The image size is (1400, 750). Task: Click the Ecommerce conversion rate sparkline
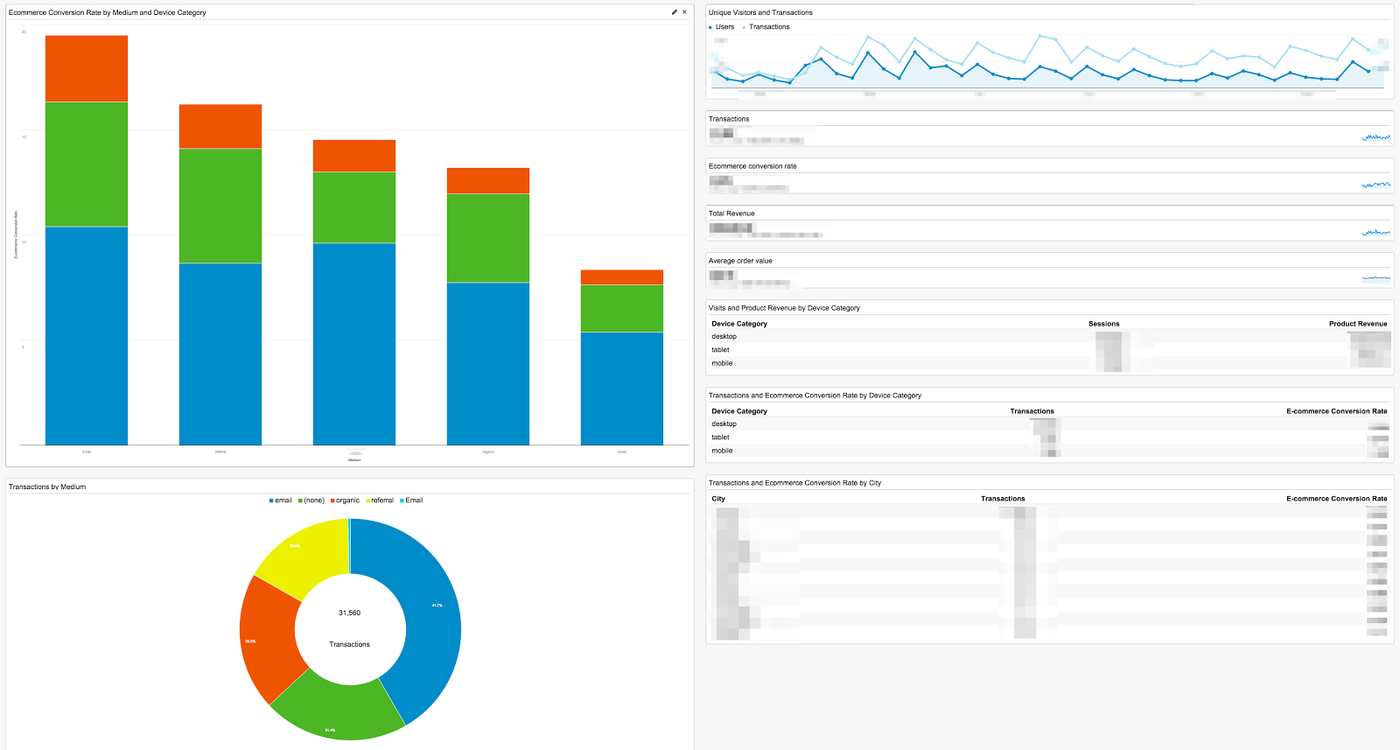click(1375, 184)
